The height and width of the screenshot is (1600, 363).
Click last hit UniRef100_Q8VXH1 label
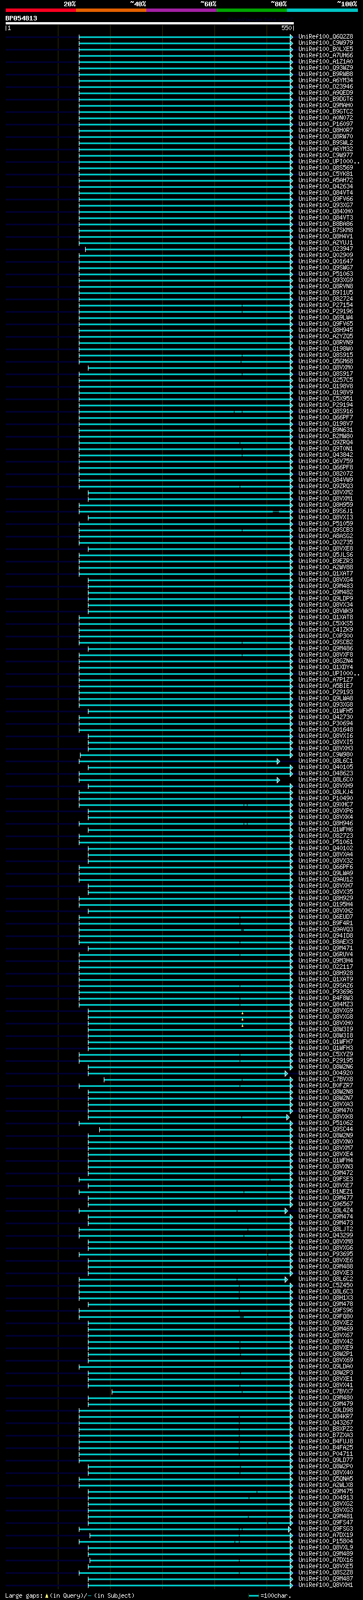point(326,1585)
